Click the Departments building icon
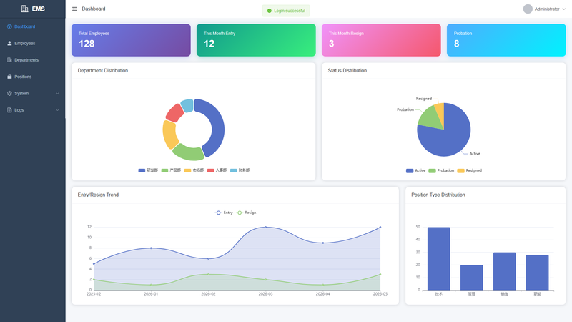 click(x=9, y=60)
